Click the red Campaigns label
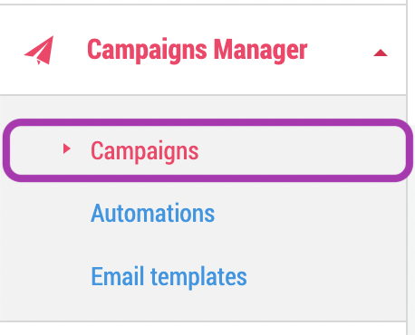415x335 pixels. point(145,151)
